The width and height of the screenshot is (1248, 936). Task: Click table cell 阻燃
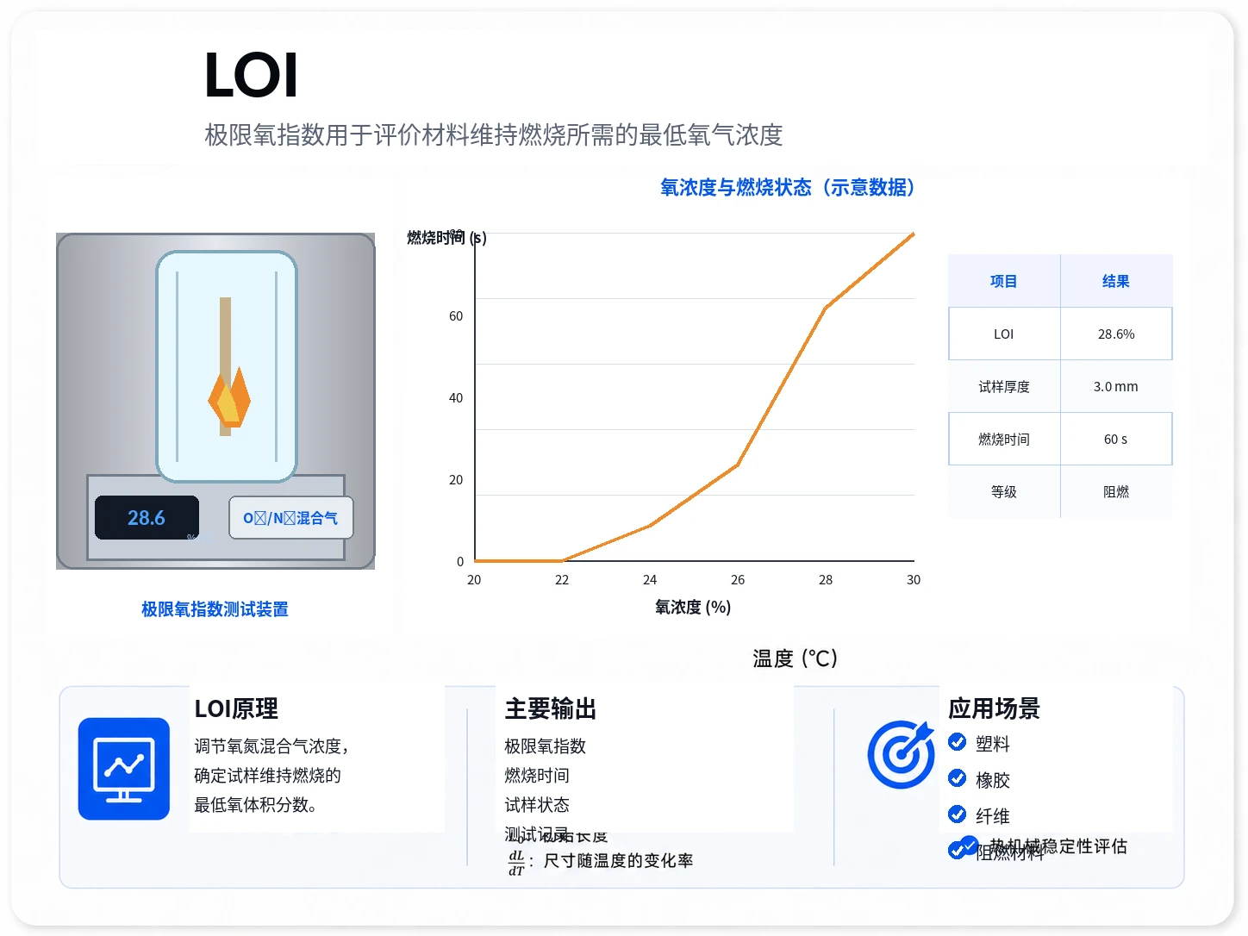click(x=1116, y=492)
